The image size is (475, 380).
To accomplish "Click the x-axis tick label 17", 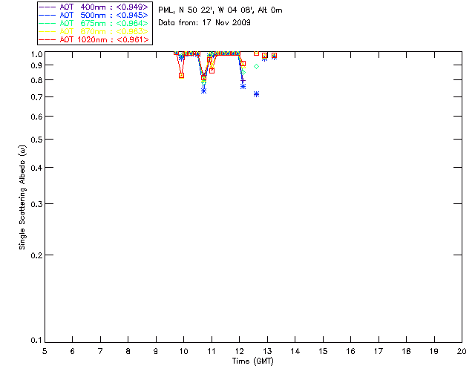I will coord(379,351).
